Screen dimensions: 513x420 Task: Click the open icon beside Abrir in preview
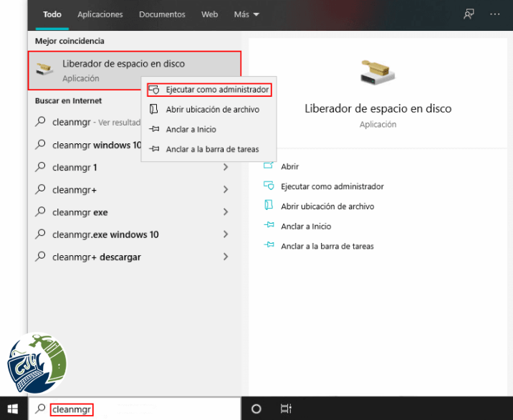point(269,166)
